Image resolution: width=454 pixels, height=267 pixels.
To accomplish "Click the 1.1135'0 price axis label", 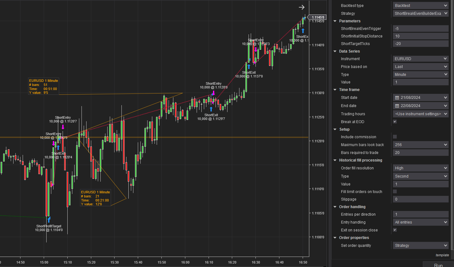I will [x=318, y=69].
